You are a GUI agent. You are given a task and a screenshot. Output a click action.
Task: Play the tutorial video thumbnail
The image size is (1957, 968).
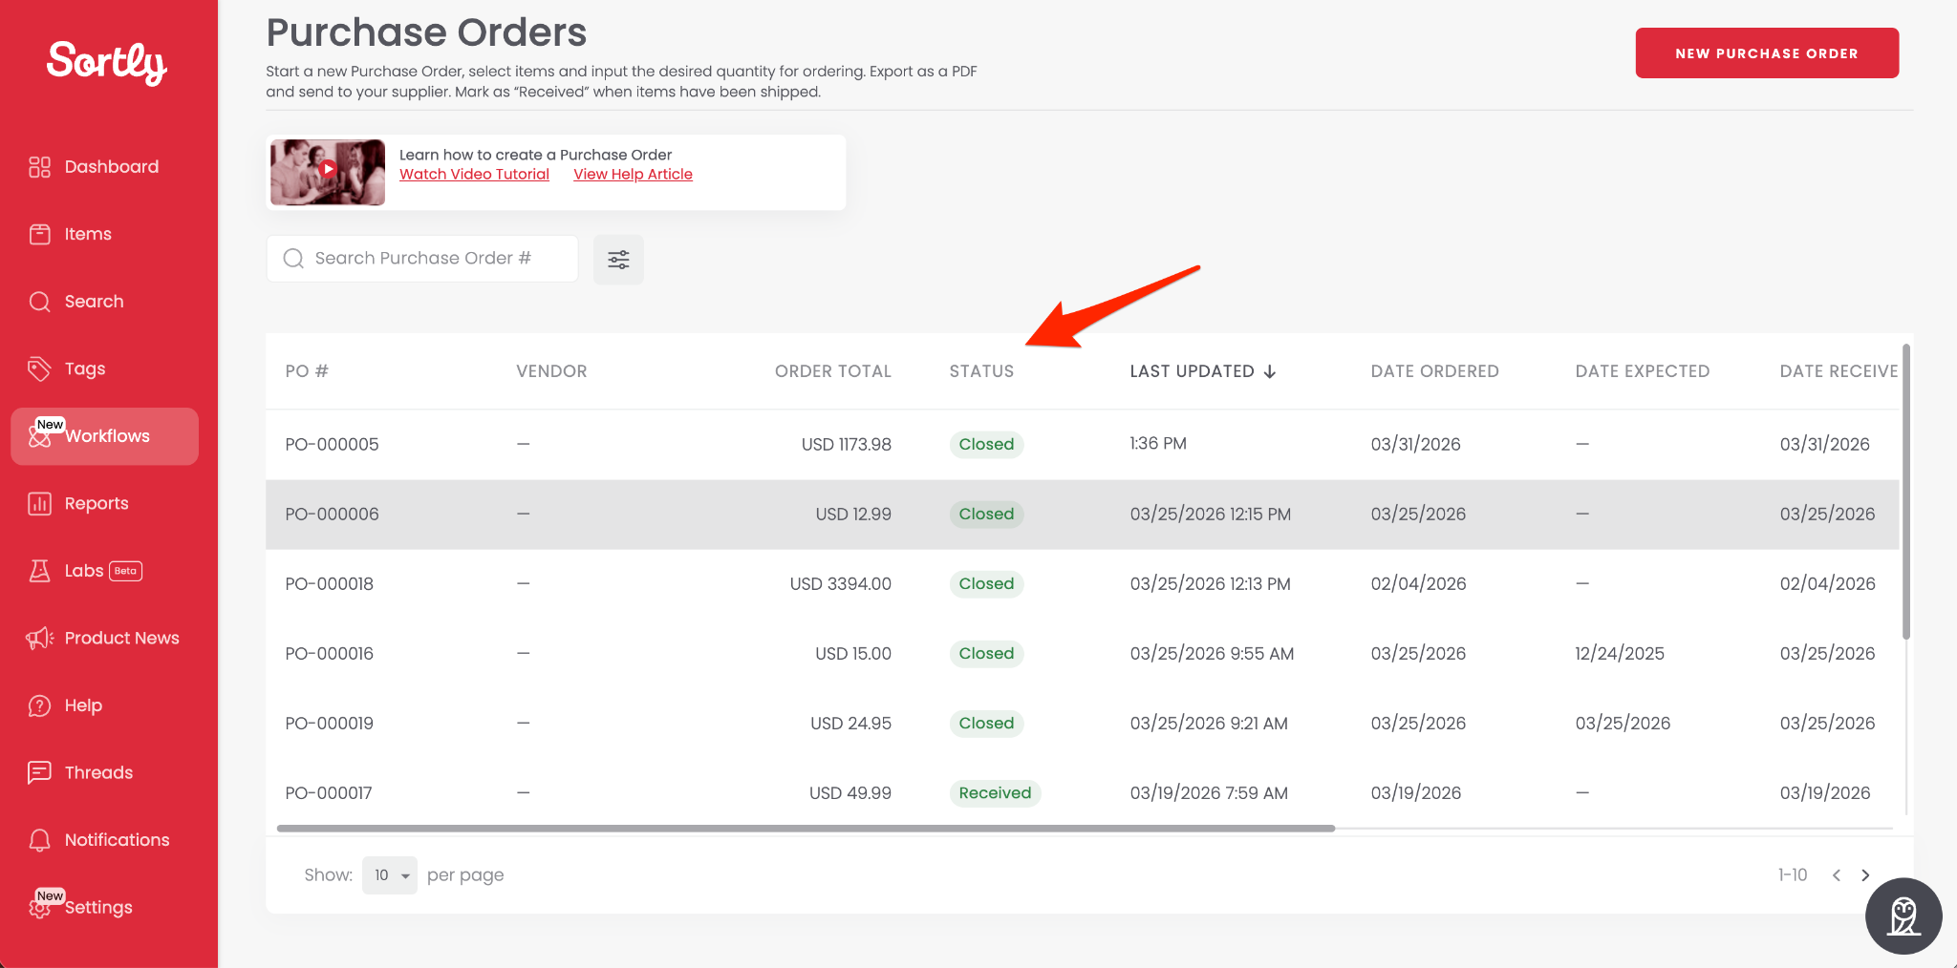tap(328, 170)
